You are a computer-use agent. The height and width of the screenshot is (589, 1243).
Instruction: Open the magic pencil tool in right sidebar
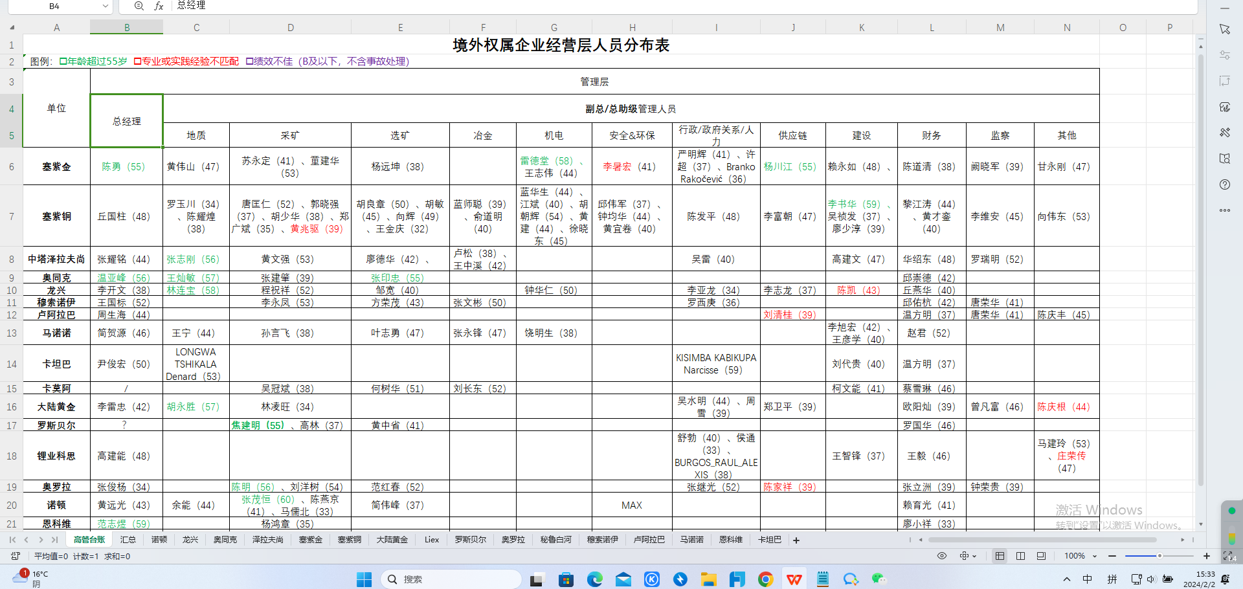click(1224, 133)
